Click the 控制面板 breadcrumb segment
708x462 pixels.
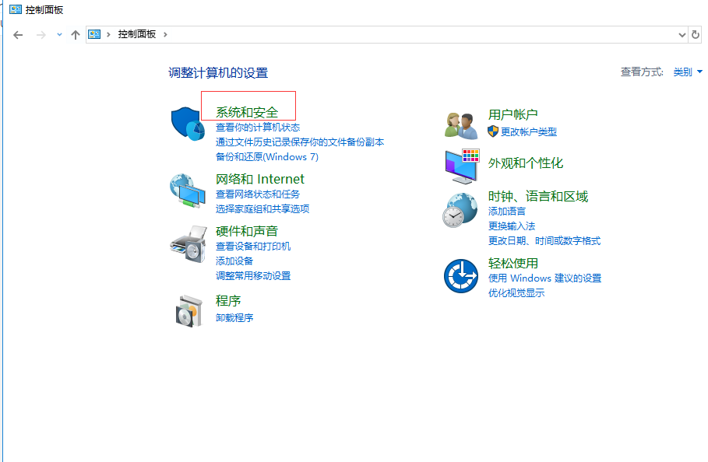[x=137, y=34]
